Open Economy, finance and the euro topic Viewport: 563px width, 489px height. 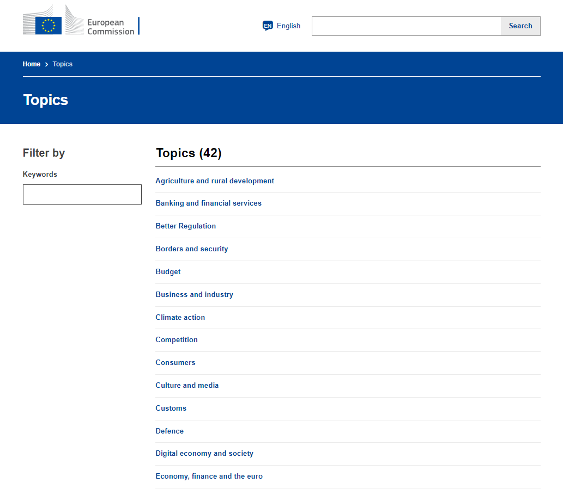click(209, 476)
